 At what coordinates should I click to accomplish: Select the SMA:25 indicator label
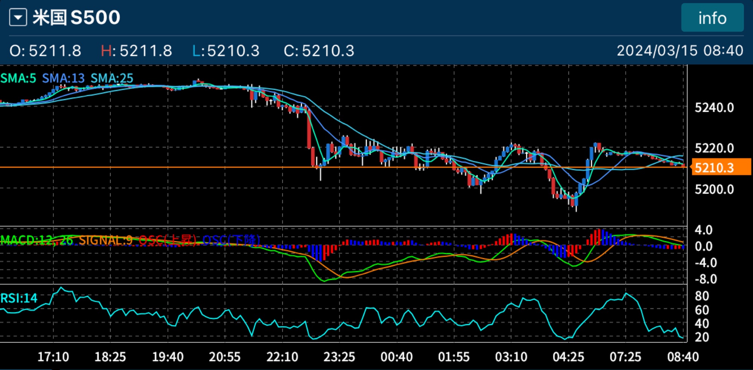click(112, 78)
